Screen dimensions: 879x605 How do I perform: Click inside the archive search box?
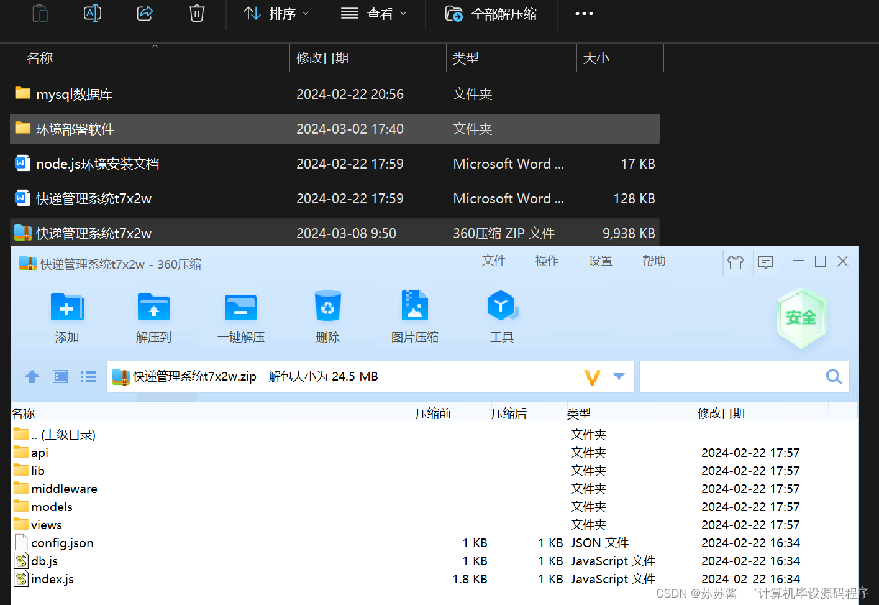coord(733,376)
